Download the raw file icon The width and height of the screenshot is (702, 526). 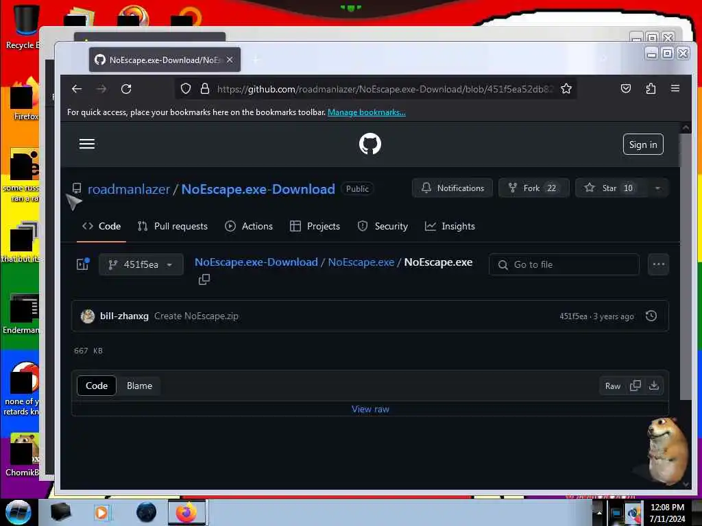(654, 386)
